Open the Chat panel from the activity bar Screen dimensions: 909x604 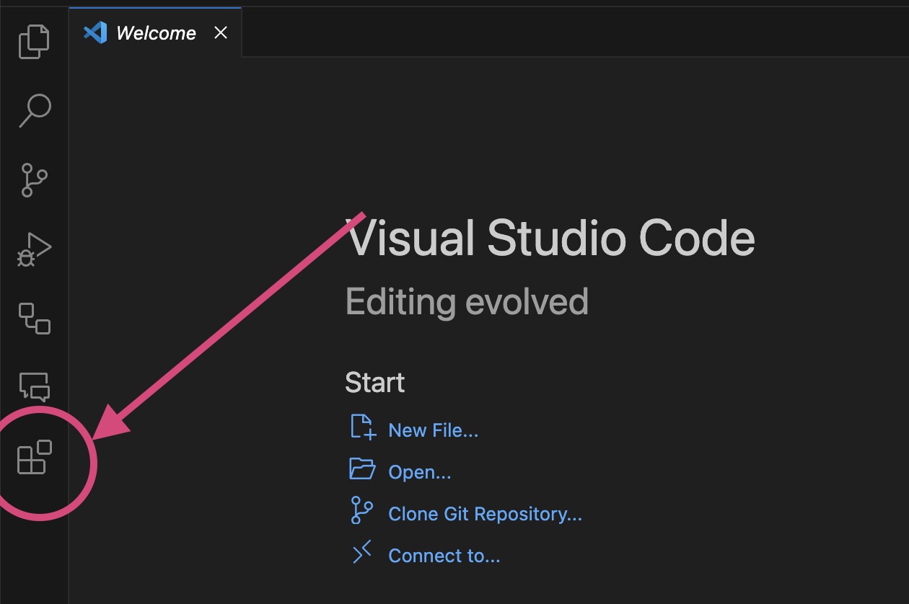tap(33, 387)
